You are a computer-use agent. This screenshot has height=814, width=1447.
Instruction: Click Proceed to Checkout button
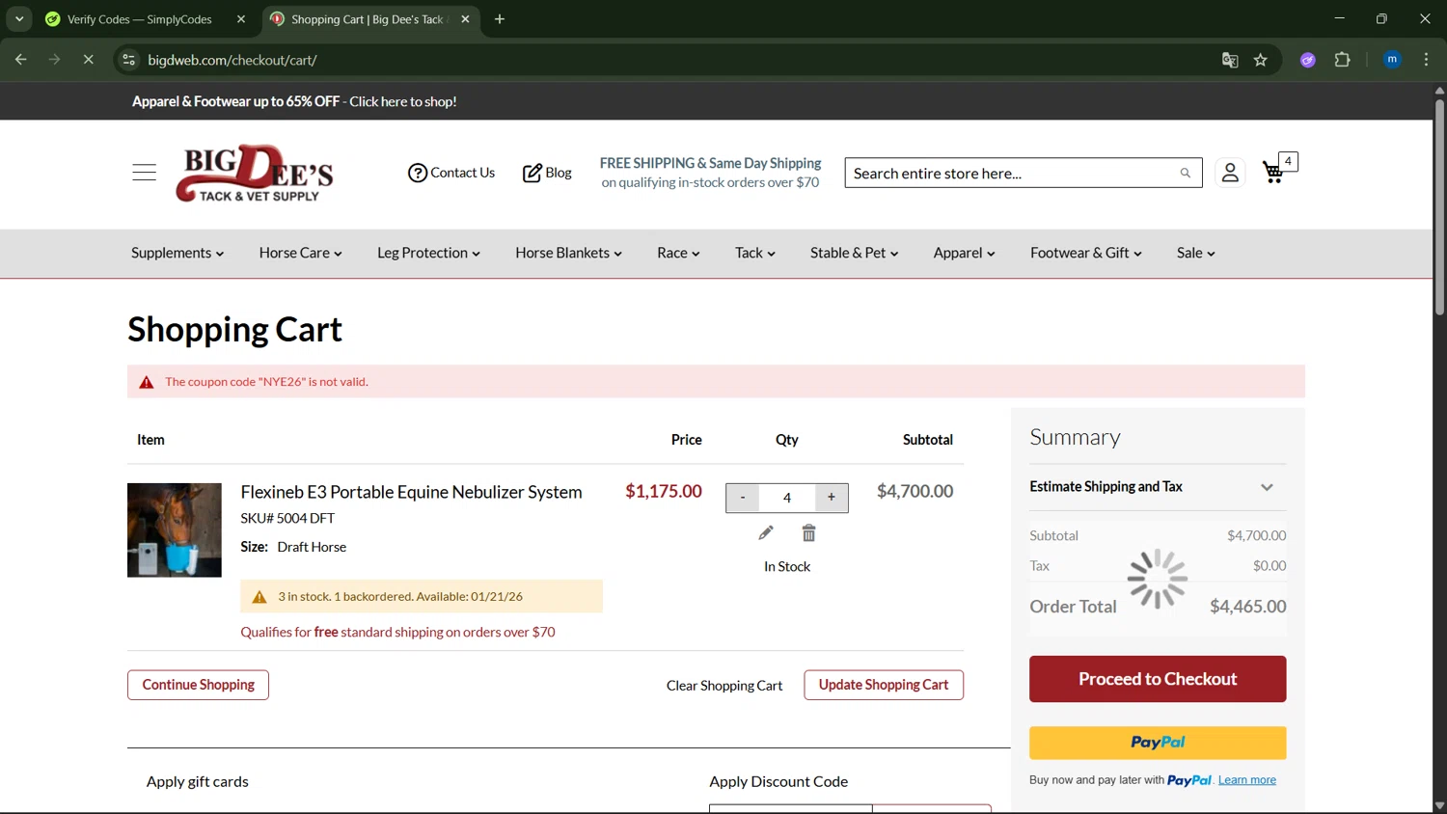point(1158,679)
